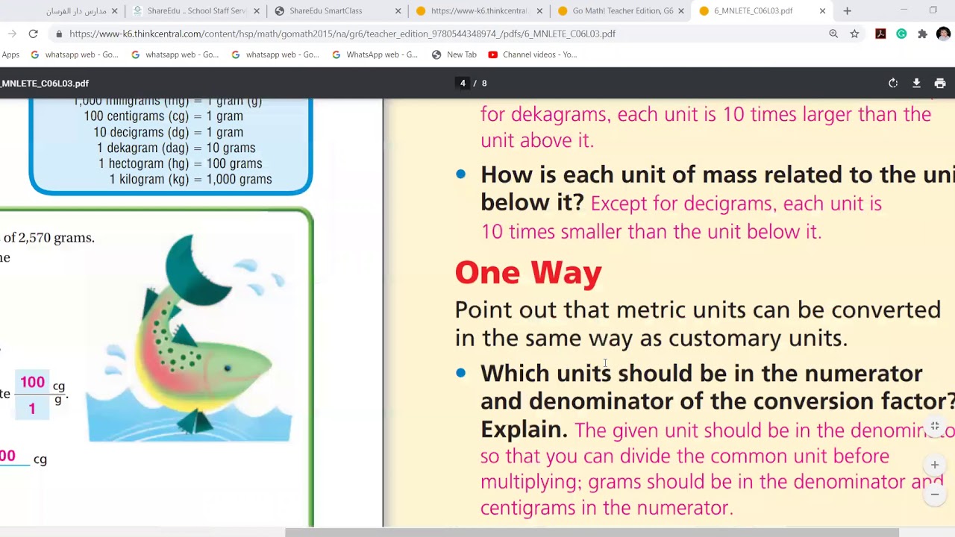Close the 6_MNLETE_C06L03.pdf tab

tap(822, 11)
